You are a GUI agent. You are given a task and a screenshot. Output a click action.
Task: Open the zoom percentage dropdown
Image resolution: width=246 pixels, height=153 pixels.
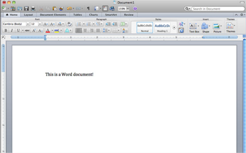[x=128, y=9]
